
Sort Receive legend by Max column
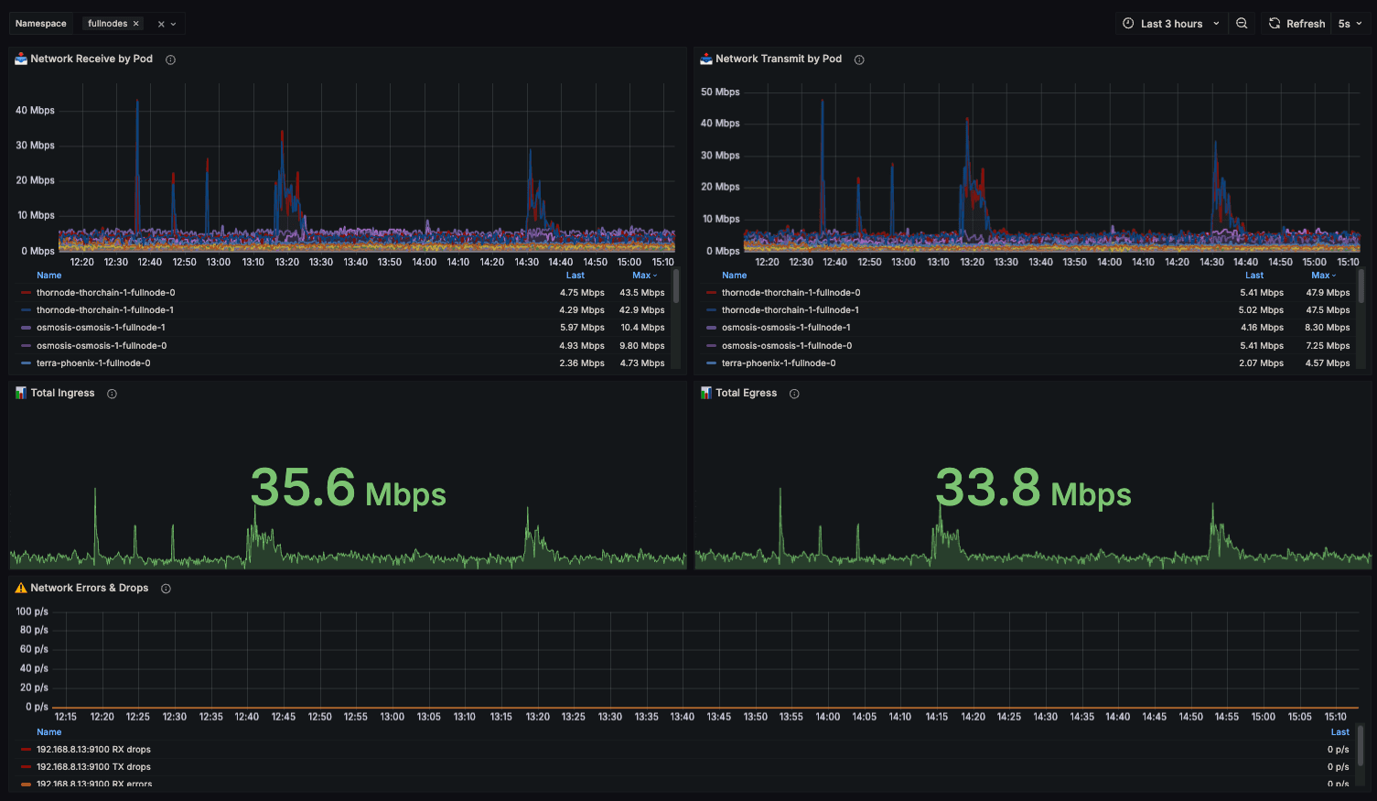[644, 276]
